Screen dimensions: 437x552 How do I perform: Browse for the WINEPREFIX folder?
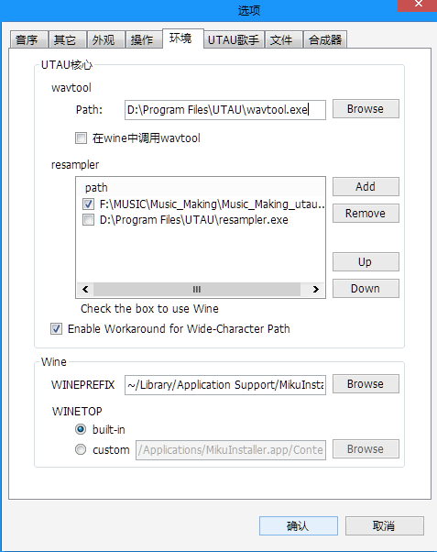[x=366, y=383]
